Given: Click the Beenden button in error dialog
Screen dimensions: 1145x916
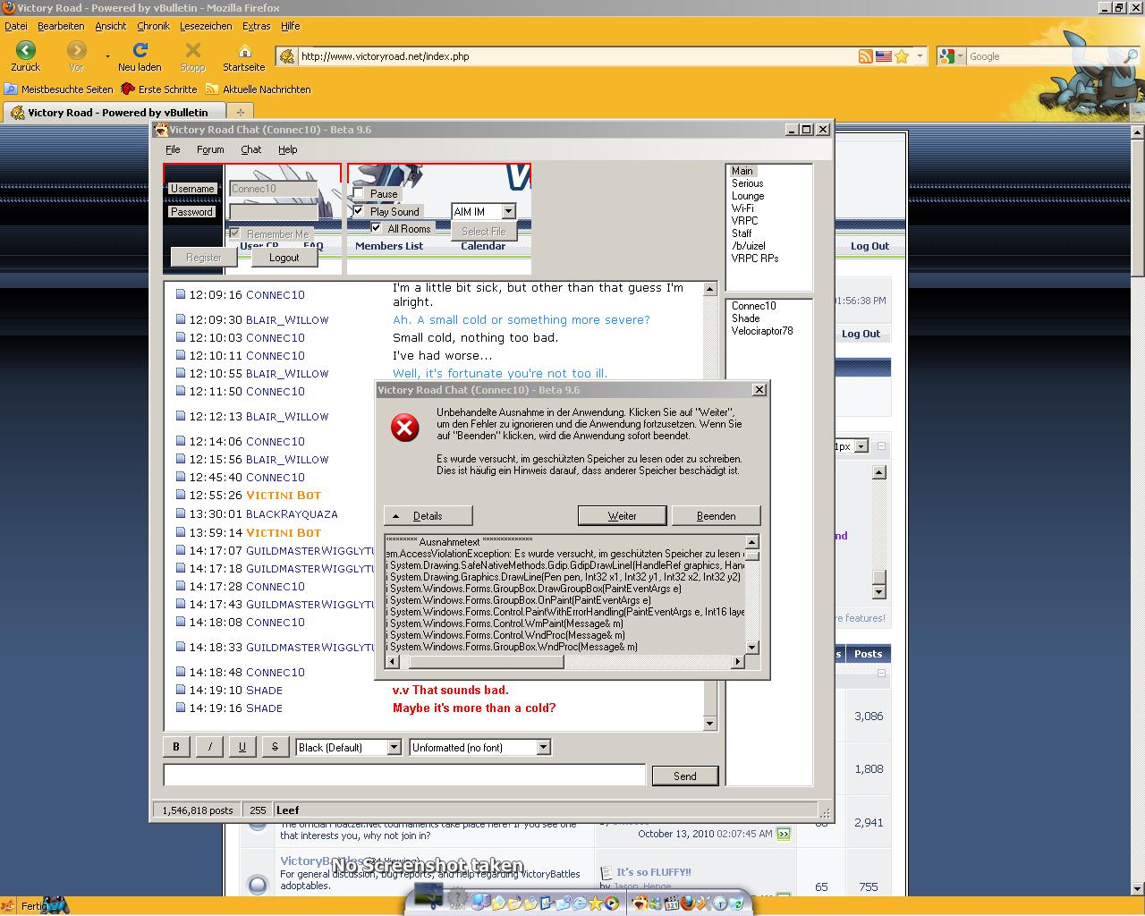Looking at the screenshot, I should pos(716,516).
